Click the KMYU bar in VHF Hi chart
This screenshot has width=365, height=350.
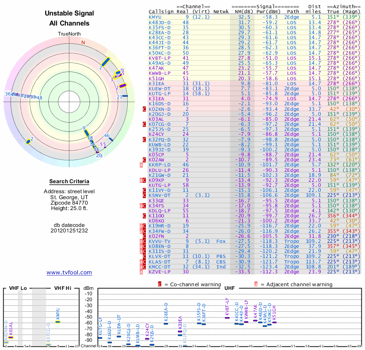tap(57, 322)
